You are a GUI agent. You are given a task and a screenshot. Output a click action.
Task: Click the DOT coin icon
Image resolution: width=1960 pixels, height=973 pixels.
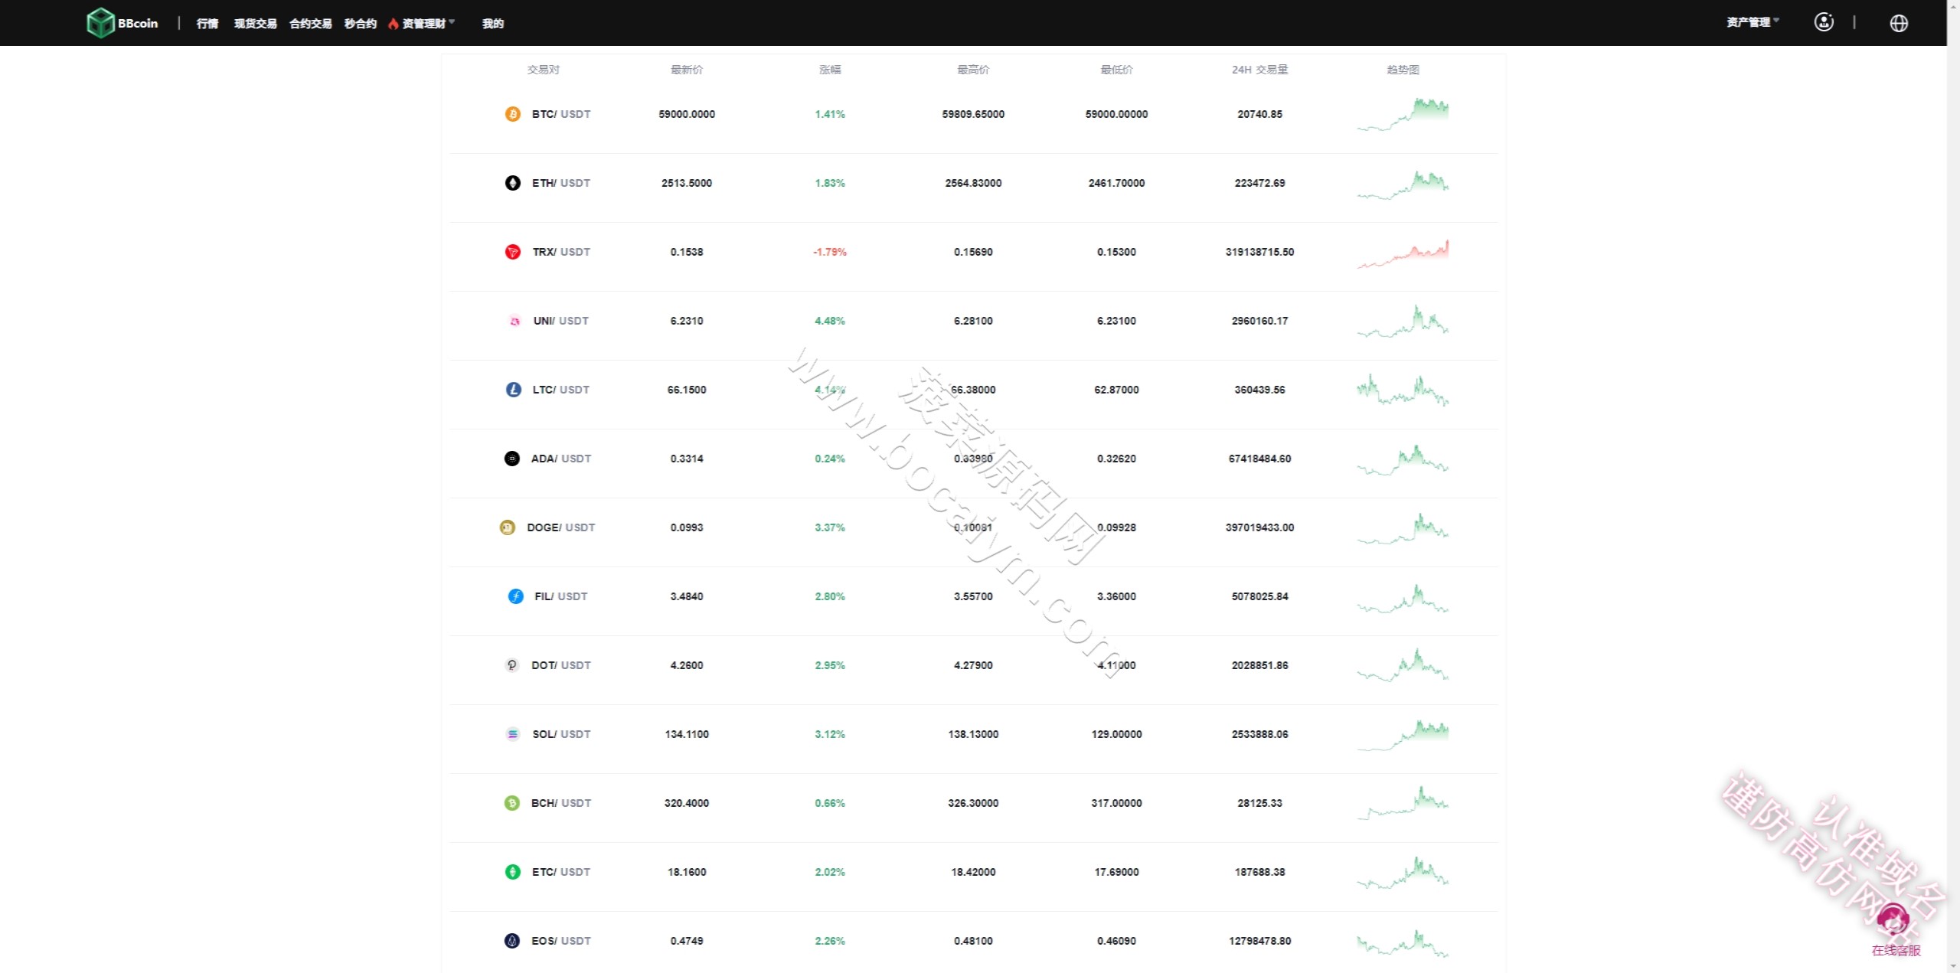[511, 665]
